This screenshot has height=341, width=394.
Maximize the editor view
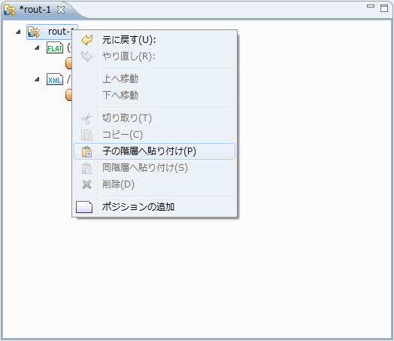(x=384, y=8)
